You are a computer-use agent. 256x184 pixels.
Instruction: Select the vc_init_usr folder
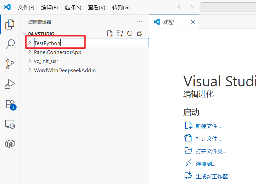(x=46, y=61)
